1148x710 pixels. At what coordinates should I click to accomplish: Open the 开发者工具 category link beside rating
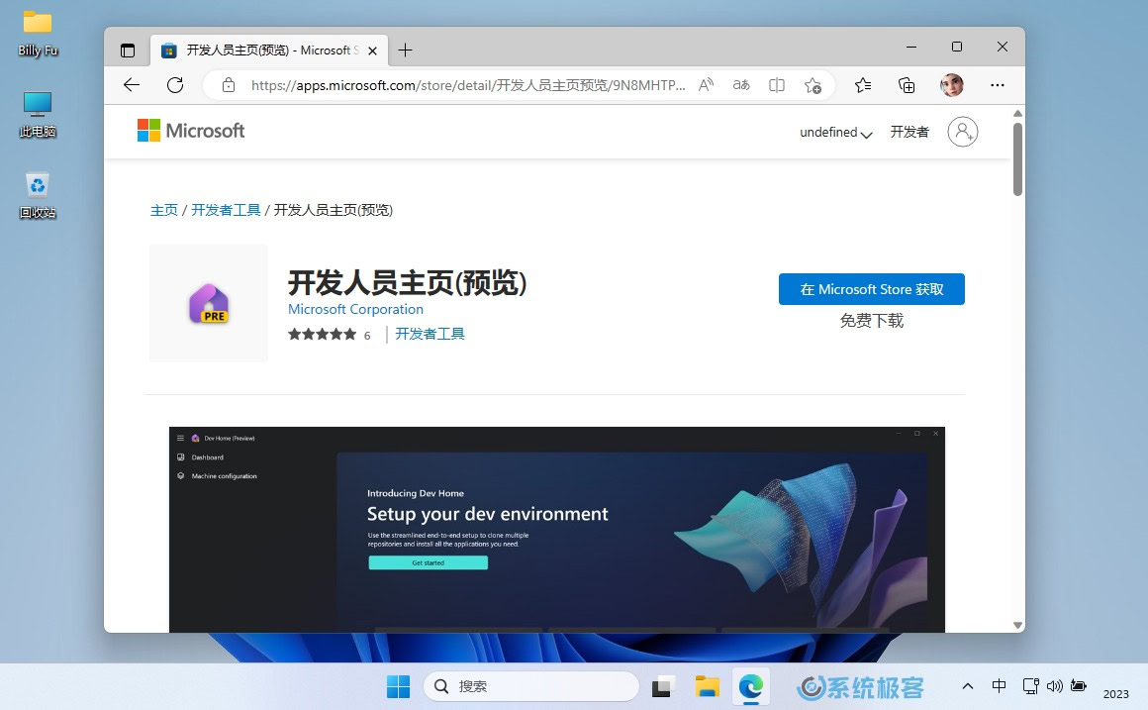[430, 334]
